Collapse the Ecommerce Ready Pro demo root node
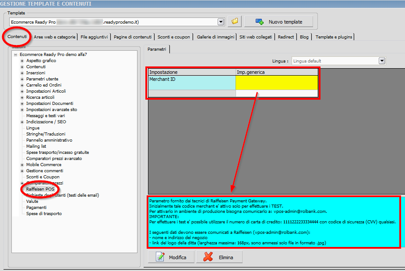The image size is (405, 271). pos(16,55)
